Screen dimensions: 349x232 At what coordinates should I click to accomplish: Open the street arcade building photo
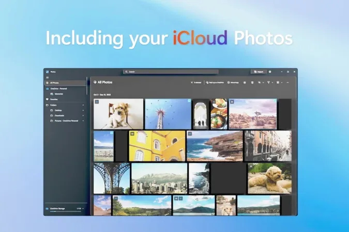pyautogui.click(x=268, y=146)
